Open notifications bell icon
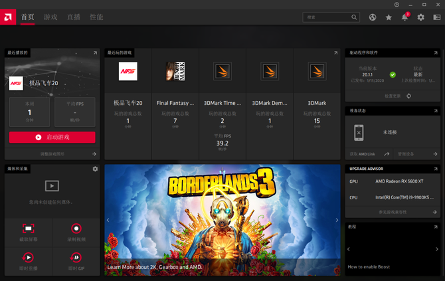This screenshot has width=445, height=281. (x=404, y=17)
